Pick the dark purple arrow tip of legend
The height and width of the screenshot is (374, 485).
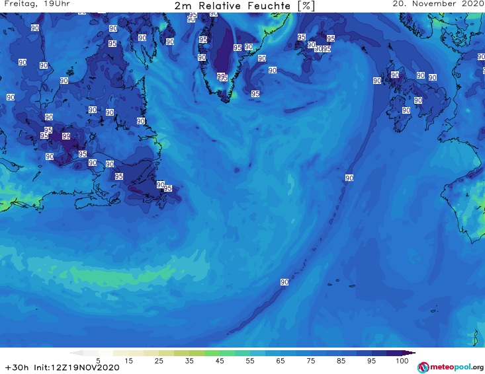coord(410,353)
